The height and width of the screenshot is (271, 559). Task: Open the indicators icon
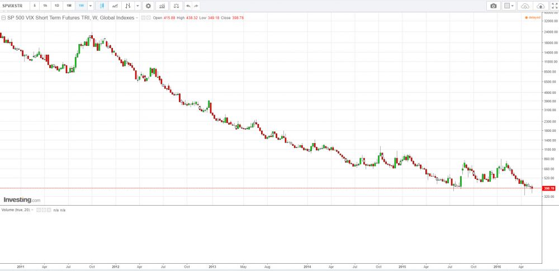tap(162, 6)
